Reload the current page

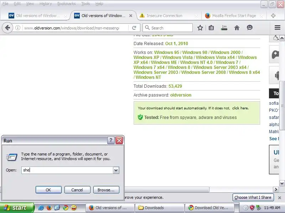click(134, 28)
